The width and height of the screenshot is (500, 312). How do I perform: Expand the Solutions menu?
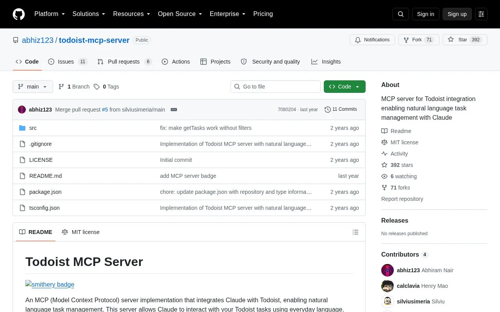coord(89,14)
